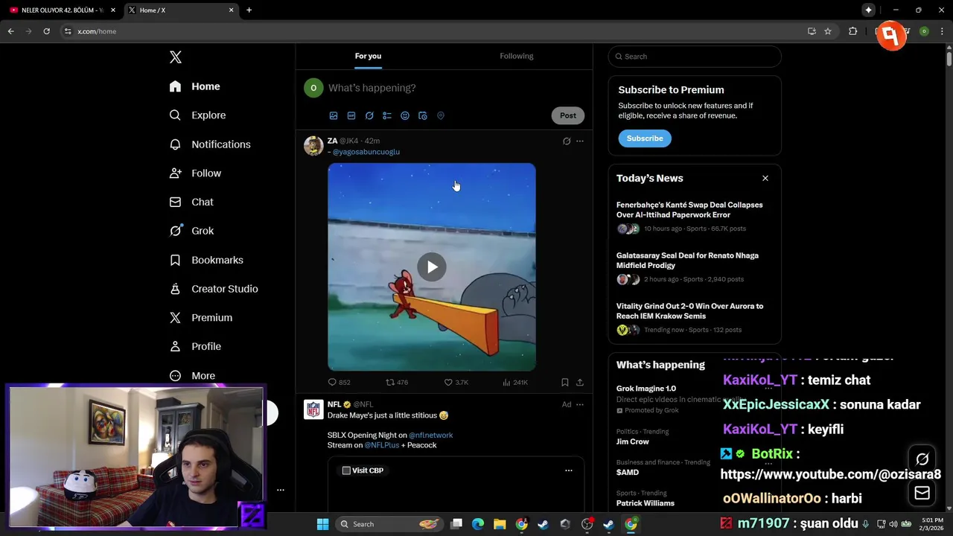Open Grok in the sidebar
Viewport: 953px width, 536px height.
point(191,231)
